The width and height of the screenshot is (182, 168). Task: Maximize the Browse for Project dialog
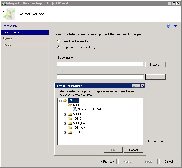tap(138, 86)
